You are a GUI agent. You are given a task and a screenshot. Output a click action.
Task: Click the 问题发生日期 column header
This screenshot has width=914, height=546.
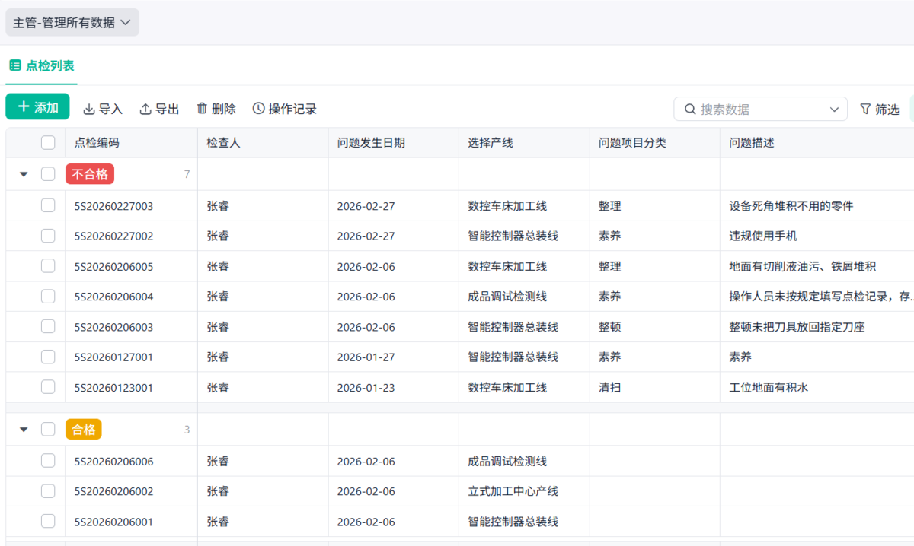[x=371, y=142]
